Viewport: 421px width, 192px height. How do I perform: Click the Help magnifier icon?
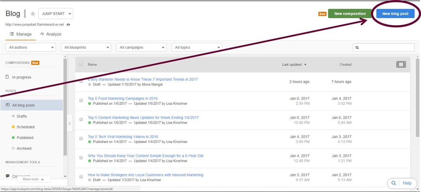393,183
